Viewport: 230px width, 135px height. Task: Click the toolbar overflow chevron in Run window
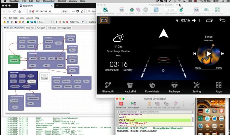pos(193,104)
